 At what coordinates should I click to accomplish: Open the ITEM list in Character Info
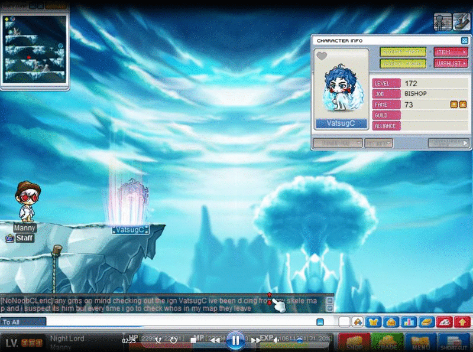(x=451, y=52)
